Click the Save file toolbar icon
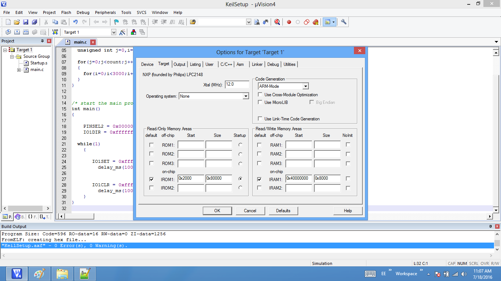 (26, 22)
